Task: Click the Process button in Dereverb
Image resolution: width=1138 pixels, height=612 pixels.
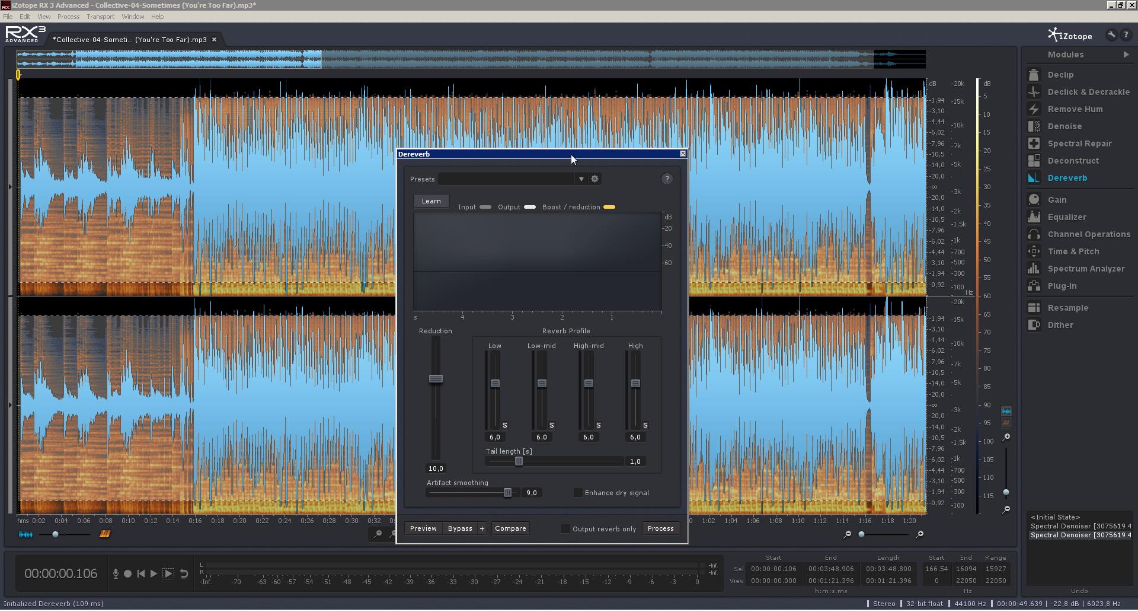Action: (x=660, y=528)
